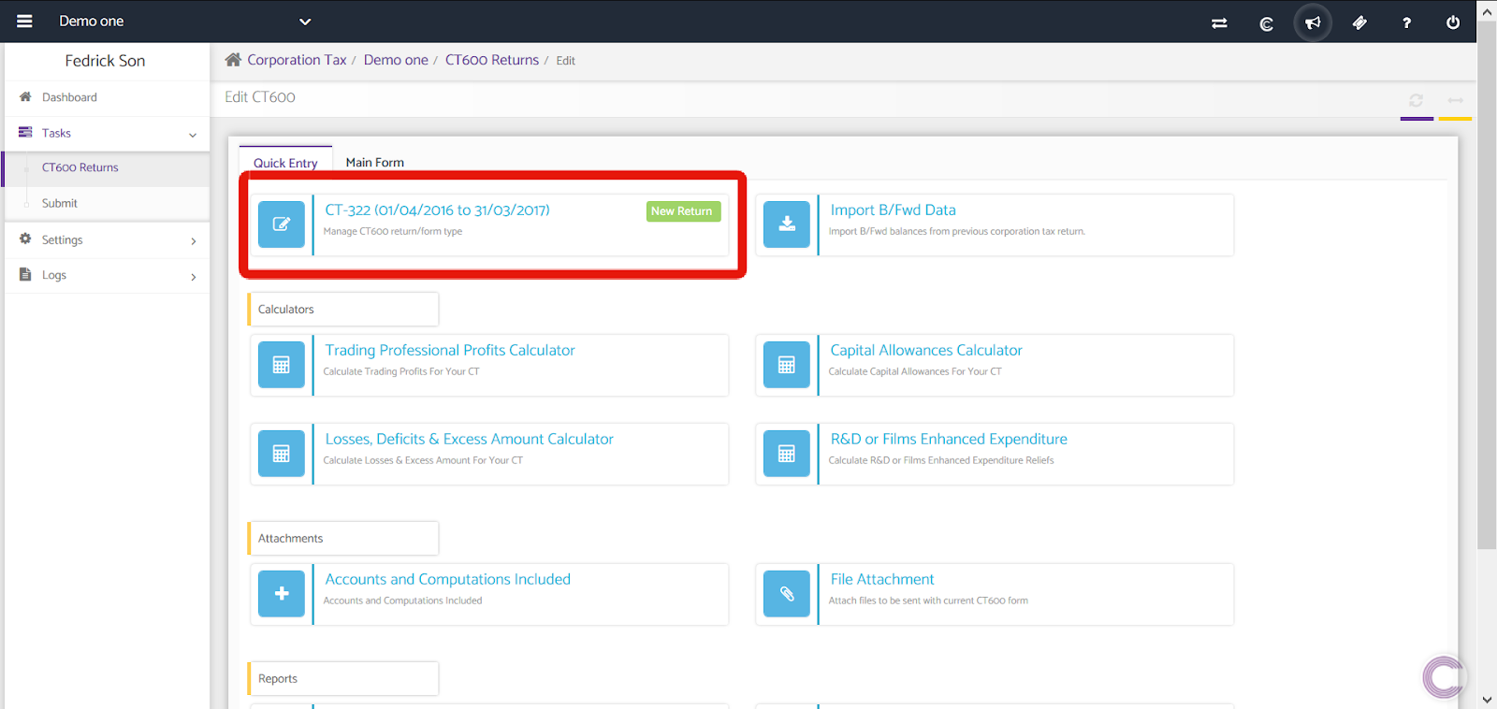Click 'Attach files to be sent' description
The width and height of the screenshot is (1497, 709).
click(x=928, y=600)
